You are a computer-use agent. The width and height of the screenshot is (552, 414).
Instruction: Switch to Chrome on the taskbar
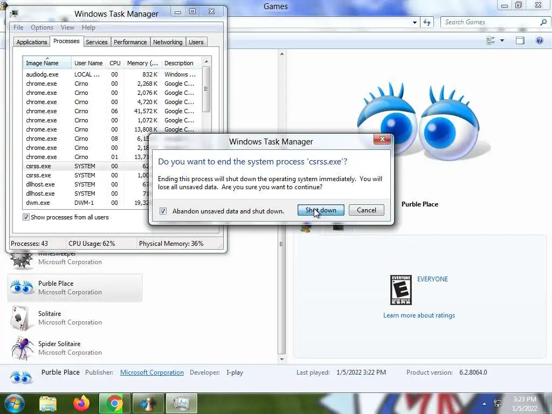[x=115, y=403]
